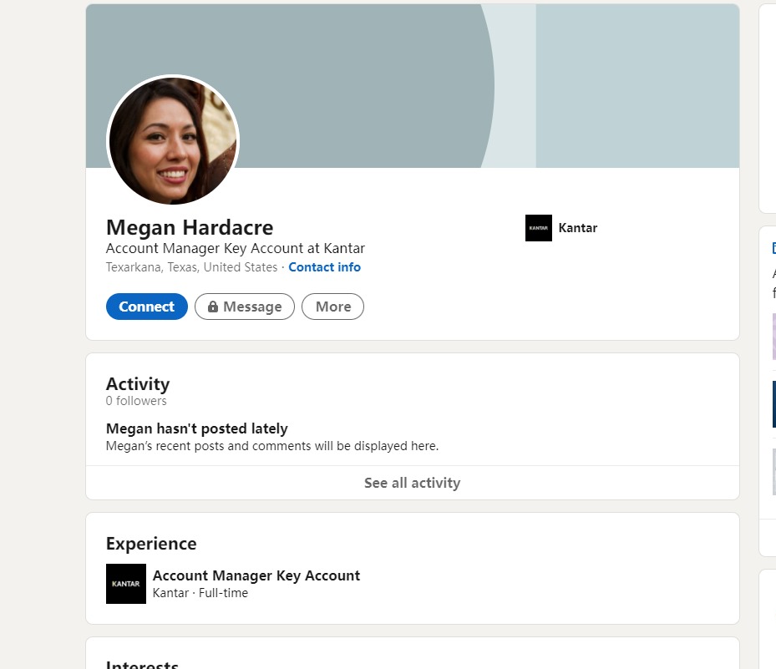Select the Account Manager Key Account experience title
Image resolution: width=776 pixels, height=669 pixels.
[256, 575]
